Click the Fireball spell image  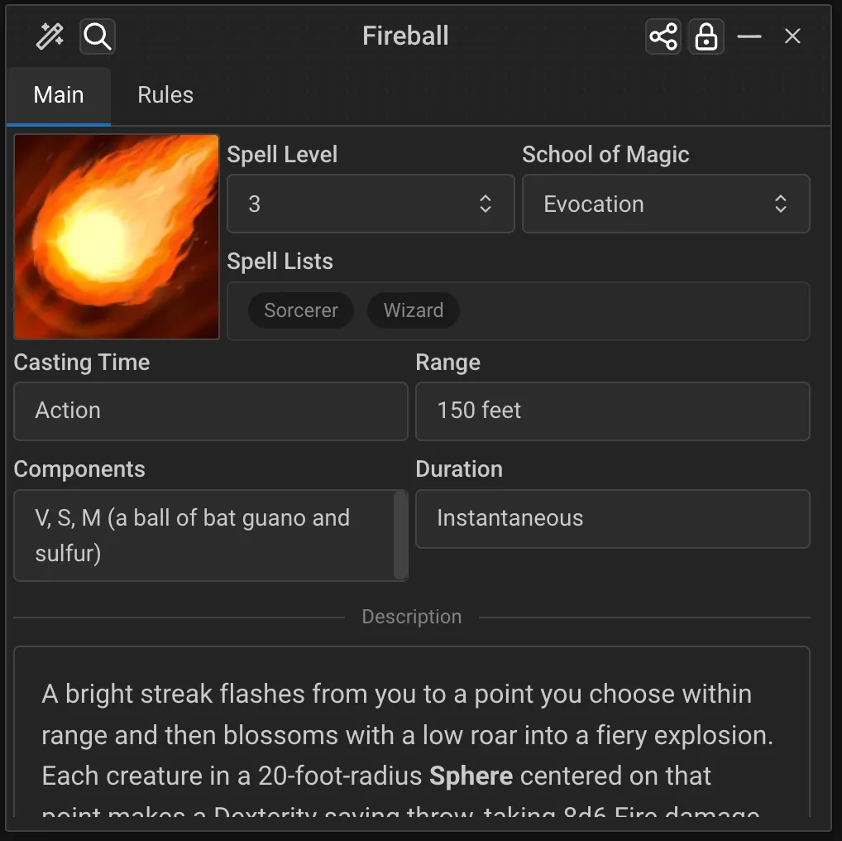tap(117, 237)
